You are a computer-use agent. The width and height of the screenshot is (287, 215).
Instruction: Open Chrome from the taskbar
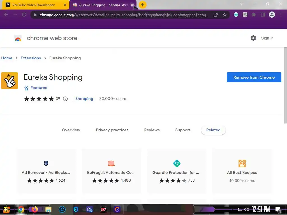pos(21,209)
